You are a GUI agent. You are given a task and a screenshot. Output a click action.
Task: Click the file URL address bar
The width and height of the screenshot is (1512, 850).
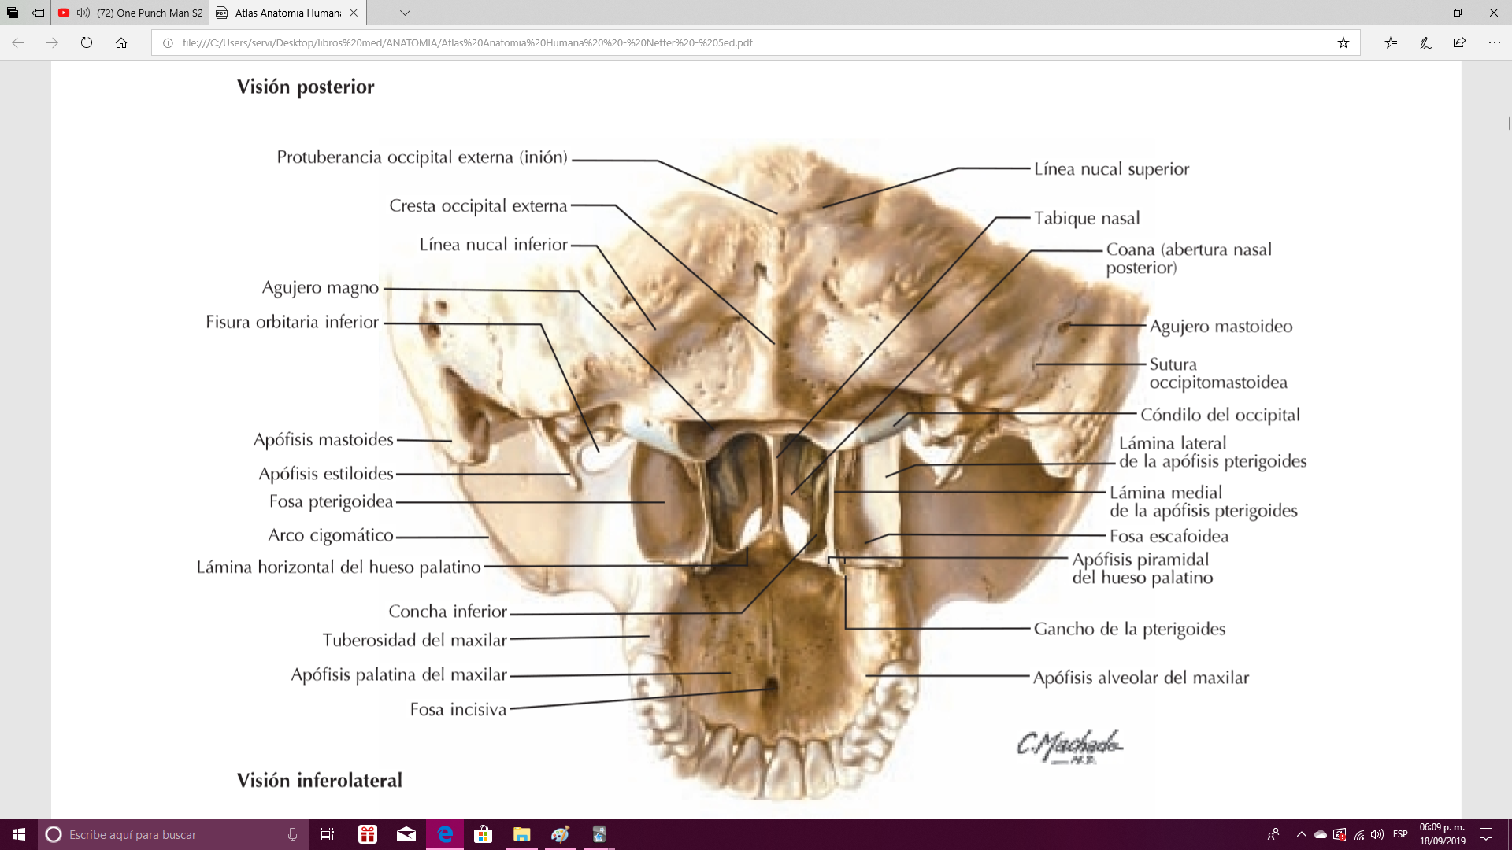pos(709,42)
